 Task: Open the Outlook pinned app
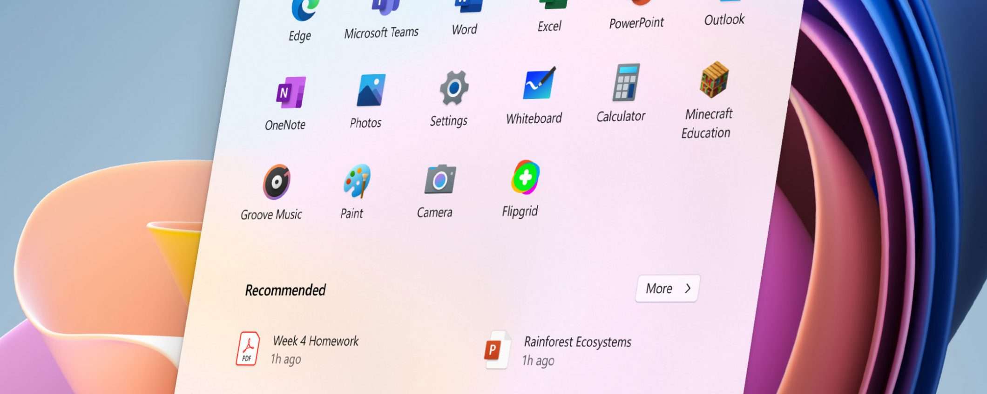pyautogui.click(x=725, y=13)
